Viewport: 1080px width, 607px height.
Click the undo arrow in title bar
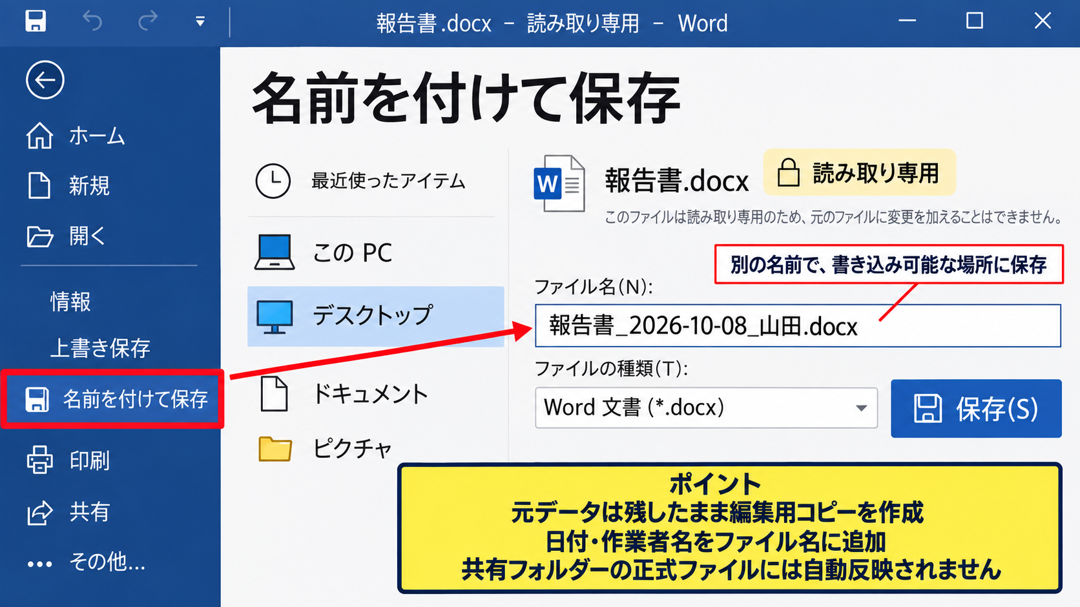[x=92, y=21]
